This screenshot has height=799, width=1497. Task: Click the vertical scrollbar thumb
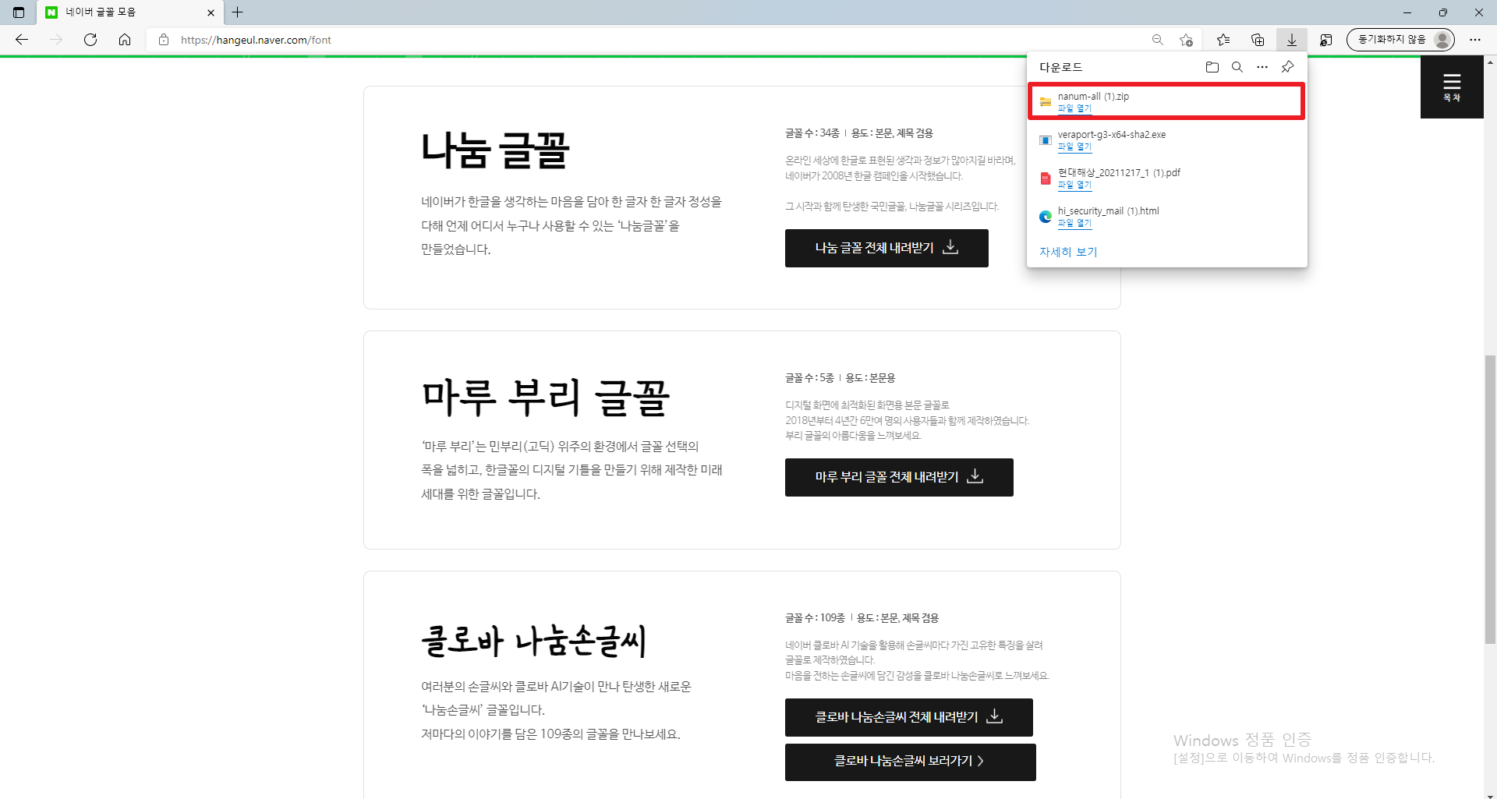[1490, 499]
